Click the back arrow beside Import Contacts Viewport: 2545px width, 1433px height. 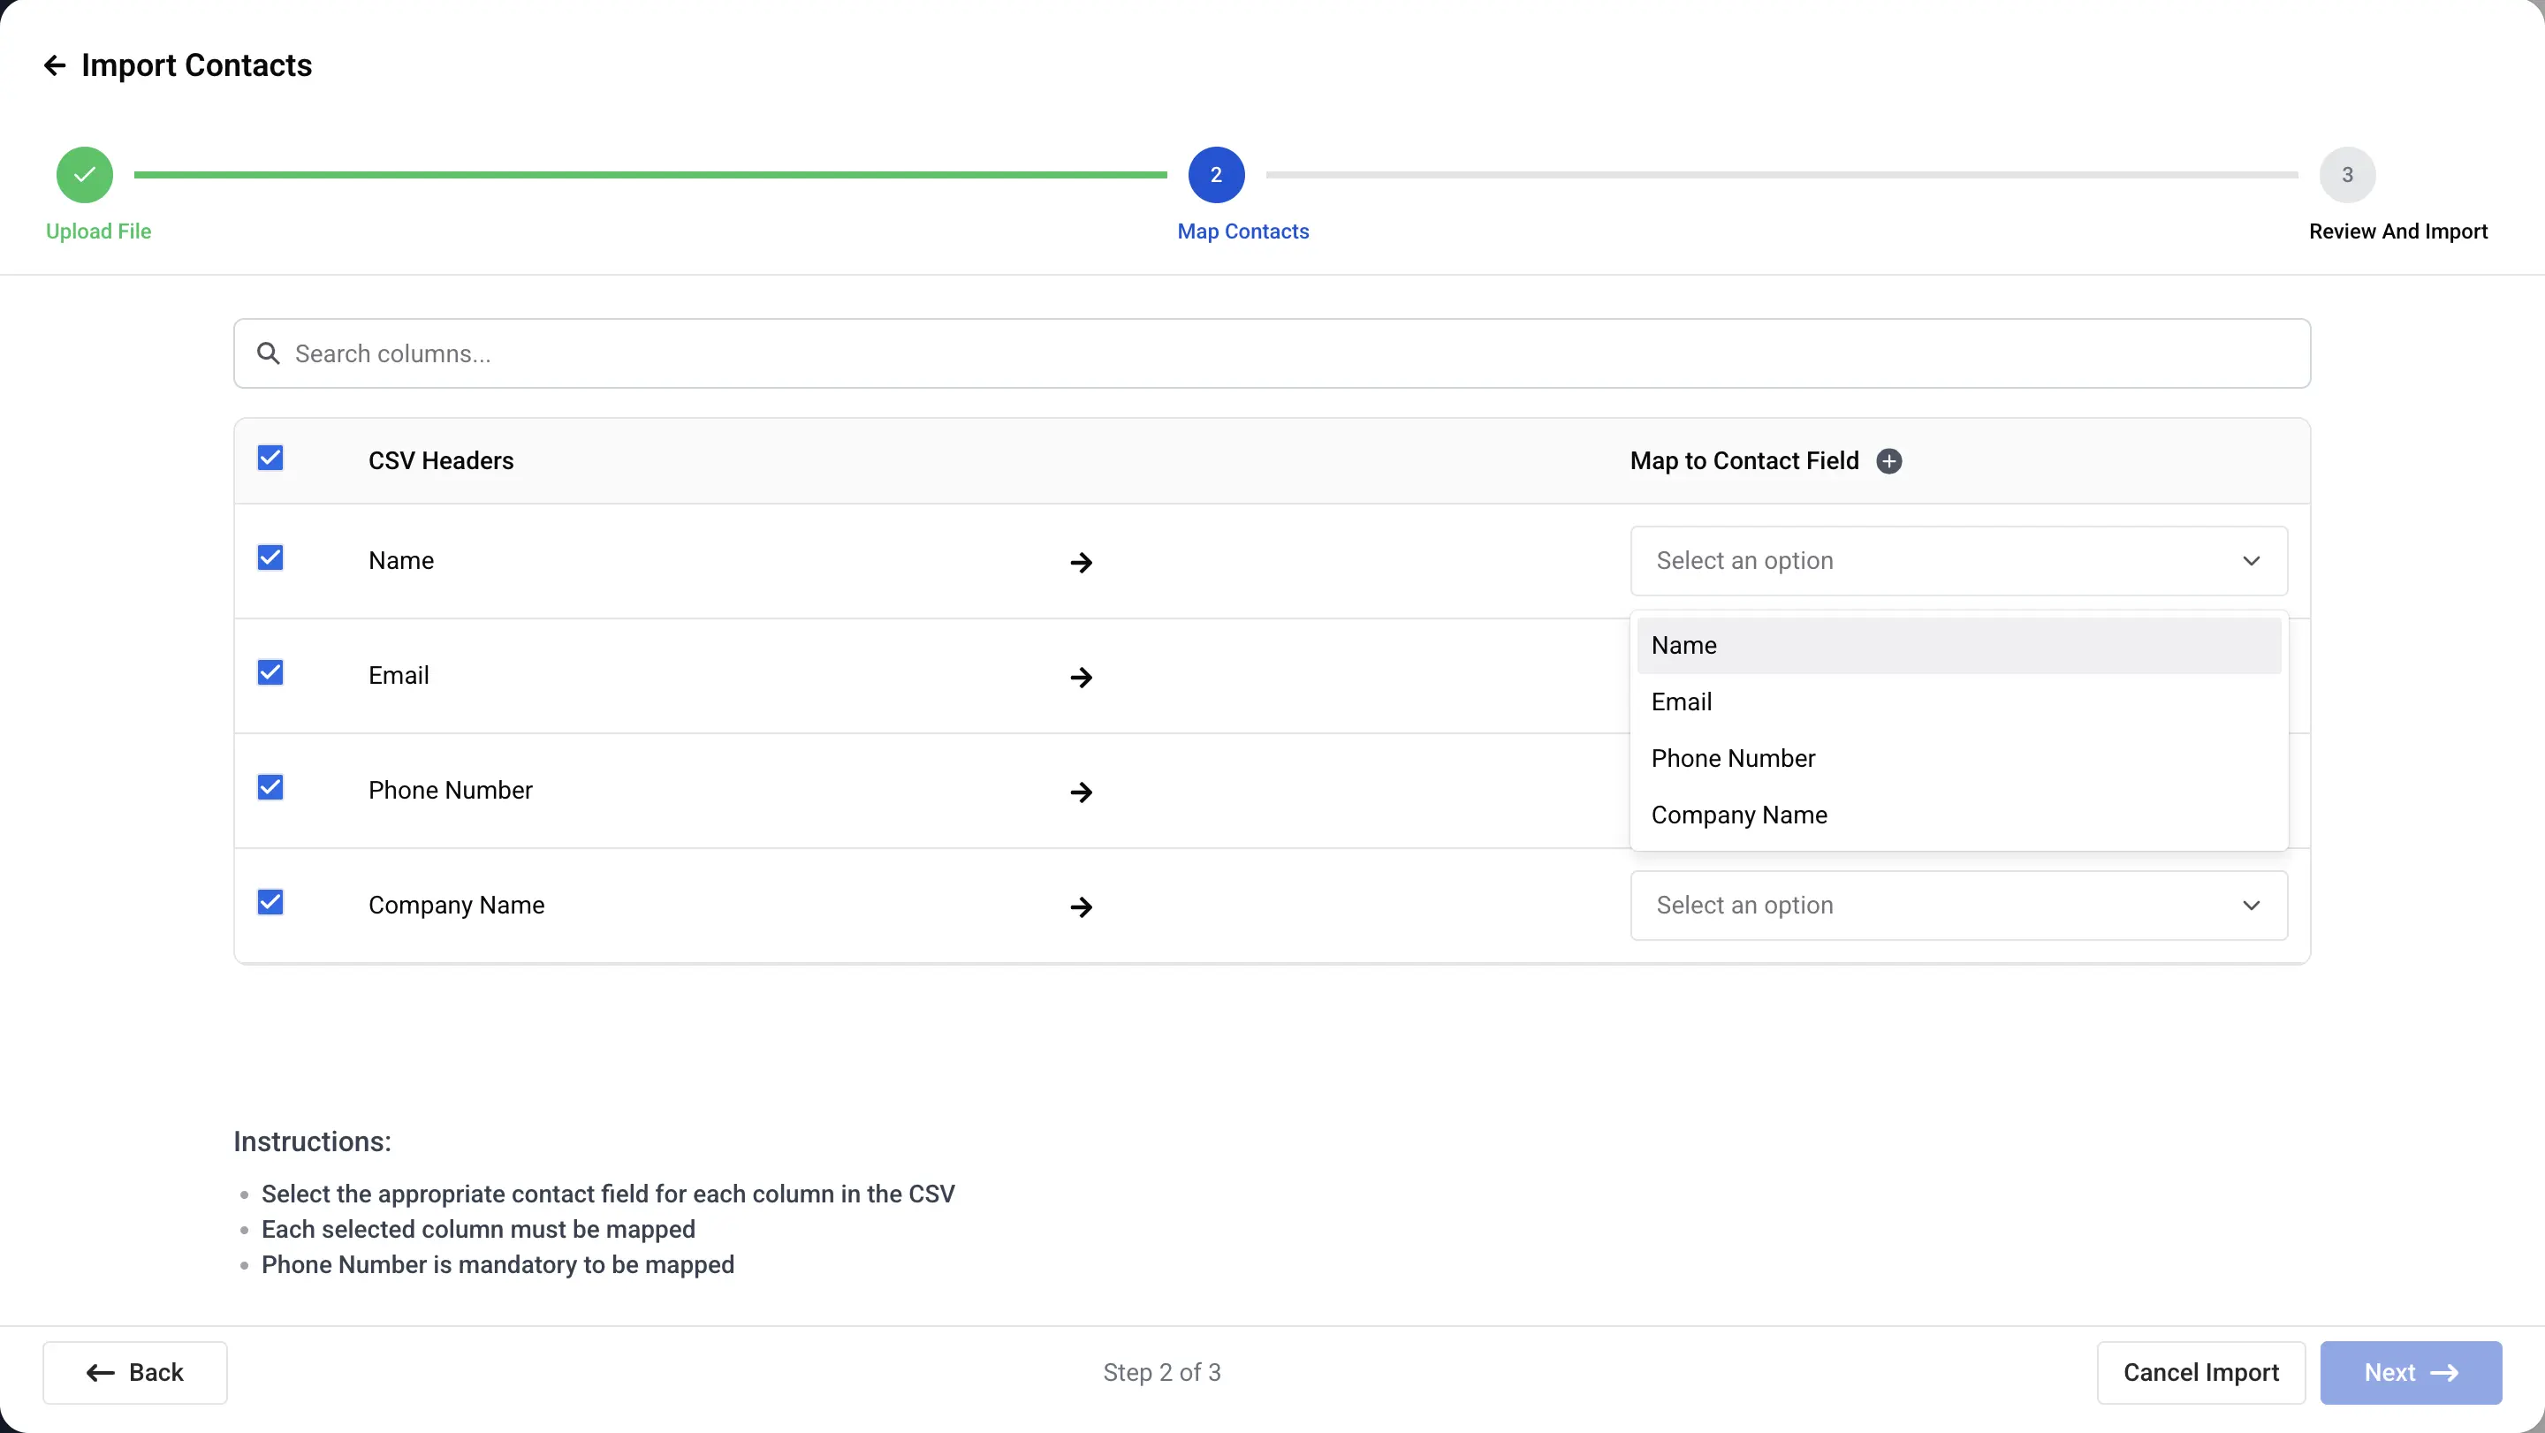click(54, 65)
